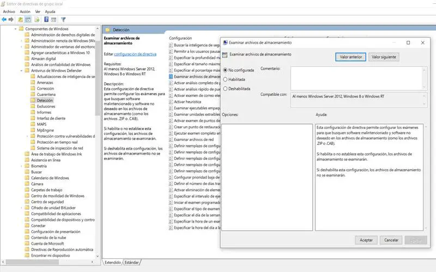The width and height of the screenshot is (436, 272).
Task: Click the policy icon beside Activar heurística
Action: (x=171, y=102)
